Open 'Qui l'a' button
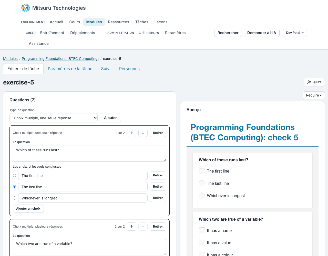The image size is (328, 256). (314, 82)
